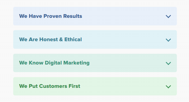Image resolution: width=189 pixels, height=102 pixels.
Task: Open the teal titled Honest & Ethical panel
Action: [x=95, y=39]
